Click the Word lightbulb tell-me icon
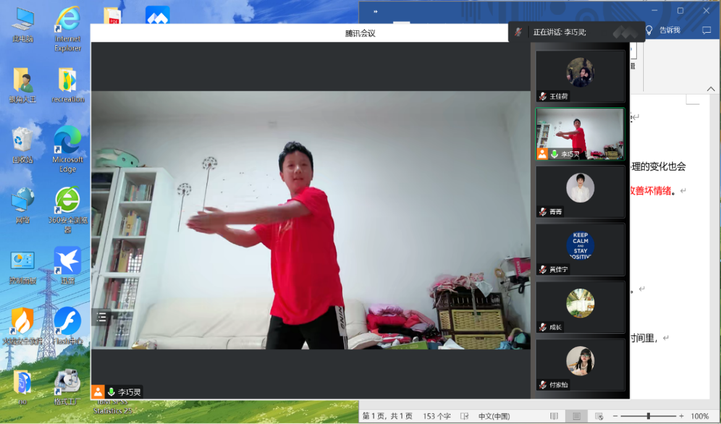The width and height of the screenshot is (721, 424). click(649, 30)
